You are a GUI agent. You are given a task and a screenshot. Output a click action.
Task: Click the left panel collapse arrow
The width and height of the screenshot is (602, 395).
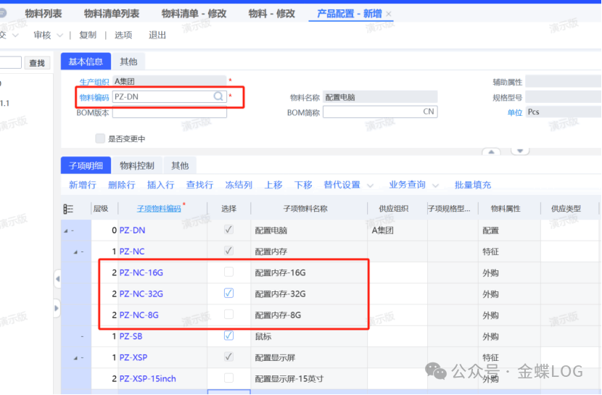(57, 279)
